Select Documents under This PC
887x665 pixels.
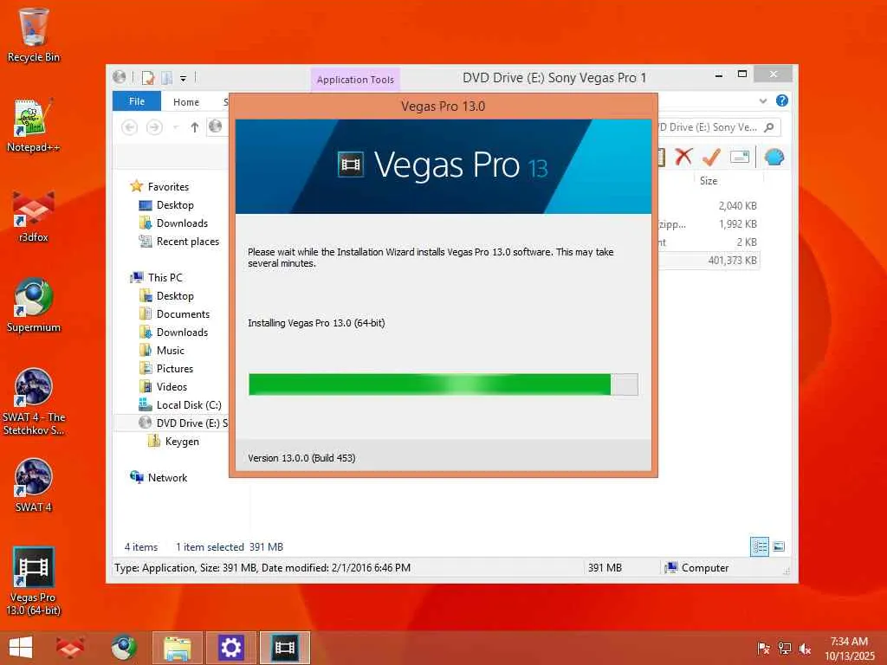point(183,313)
